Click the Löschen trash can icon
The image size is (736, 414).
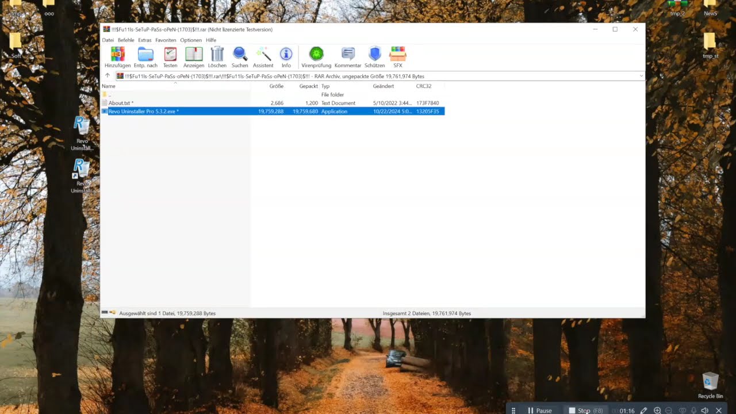217,54
